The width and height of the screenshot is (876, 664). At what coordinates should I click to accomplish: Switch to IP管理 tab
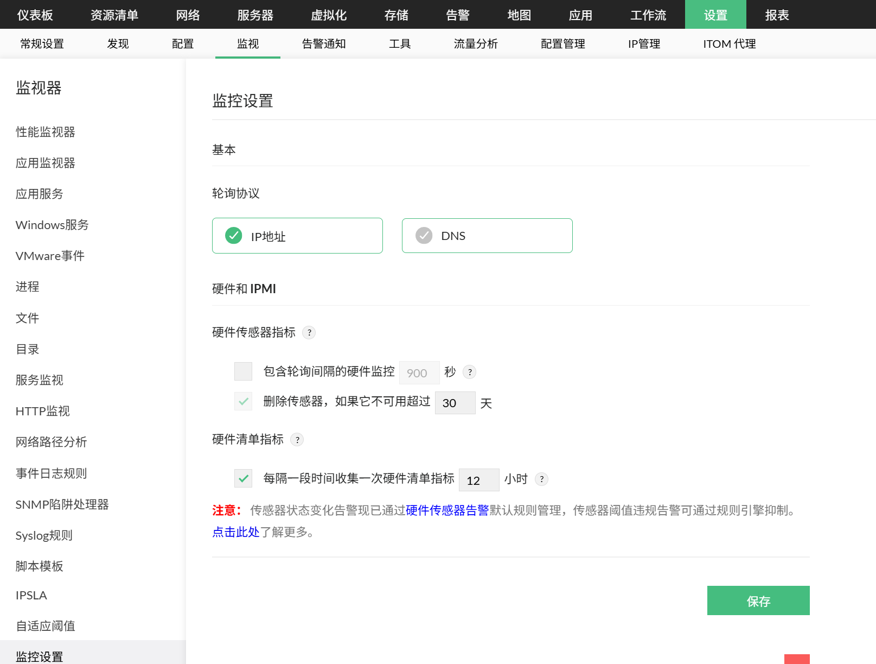pyautogui.click(x=644, y=43)
